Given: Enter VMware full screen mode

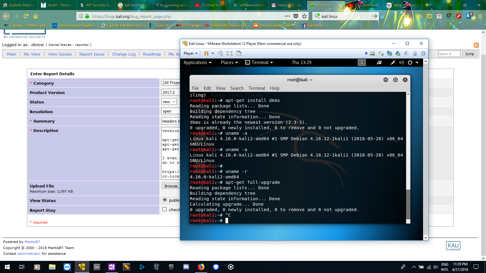Looking at the screenshot, I should tap(230, 53).
